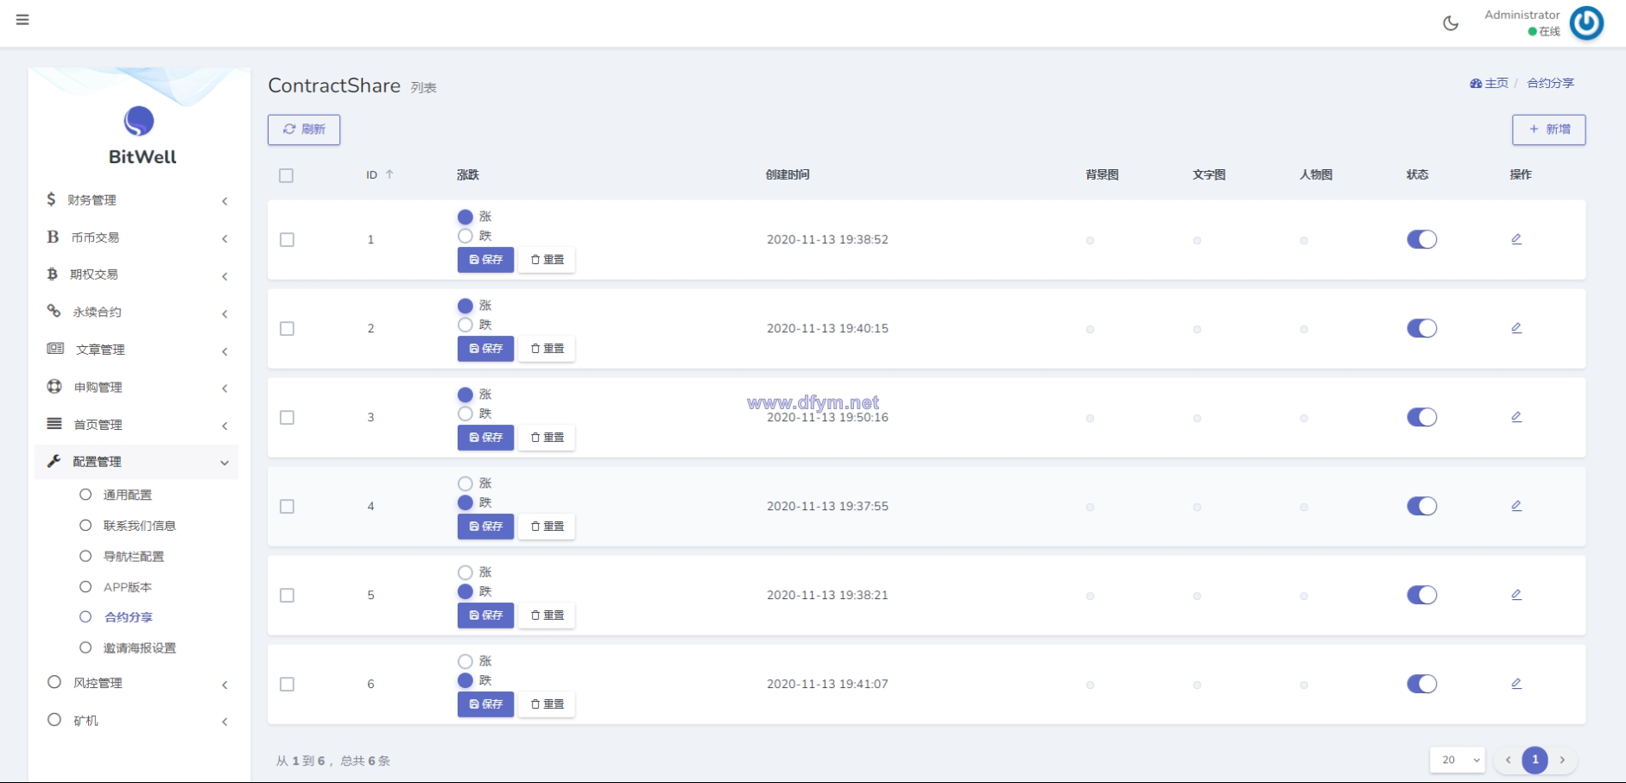Expand the 永续合约 menu

[138, 312]
